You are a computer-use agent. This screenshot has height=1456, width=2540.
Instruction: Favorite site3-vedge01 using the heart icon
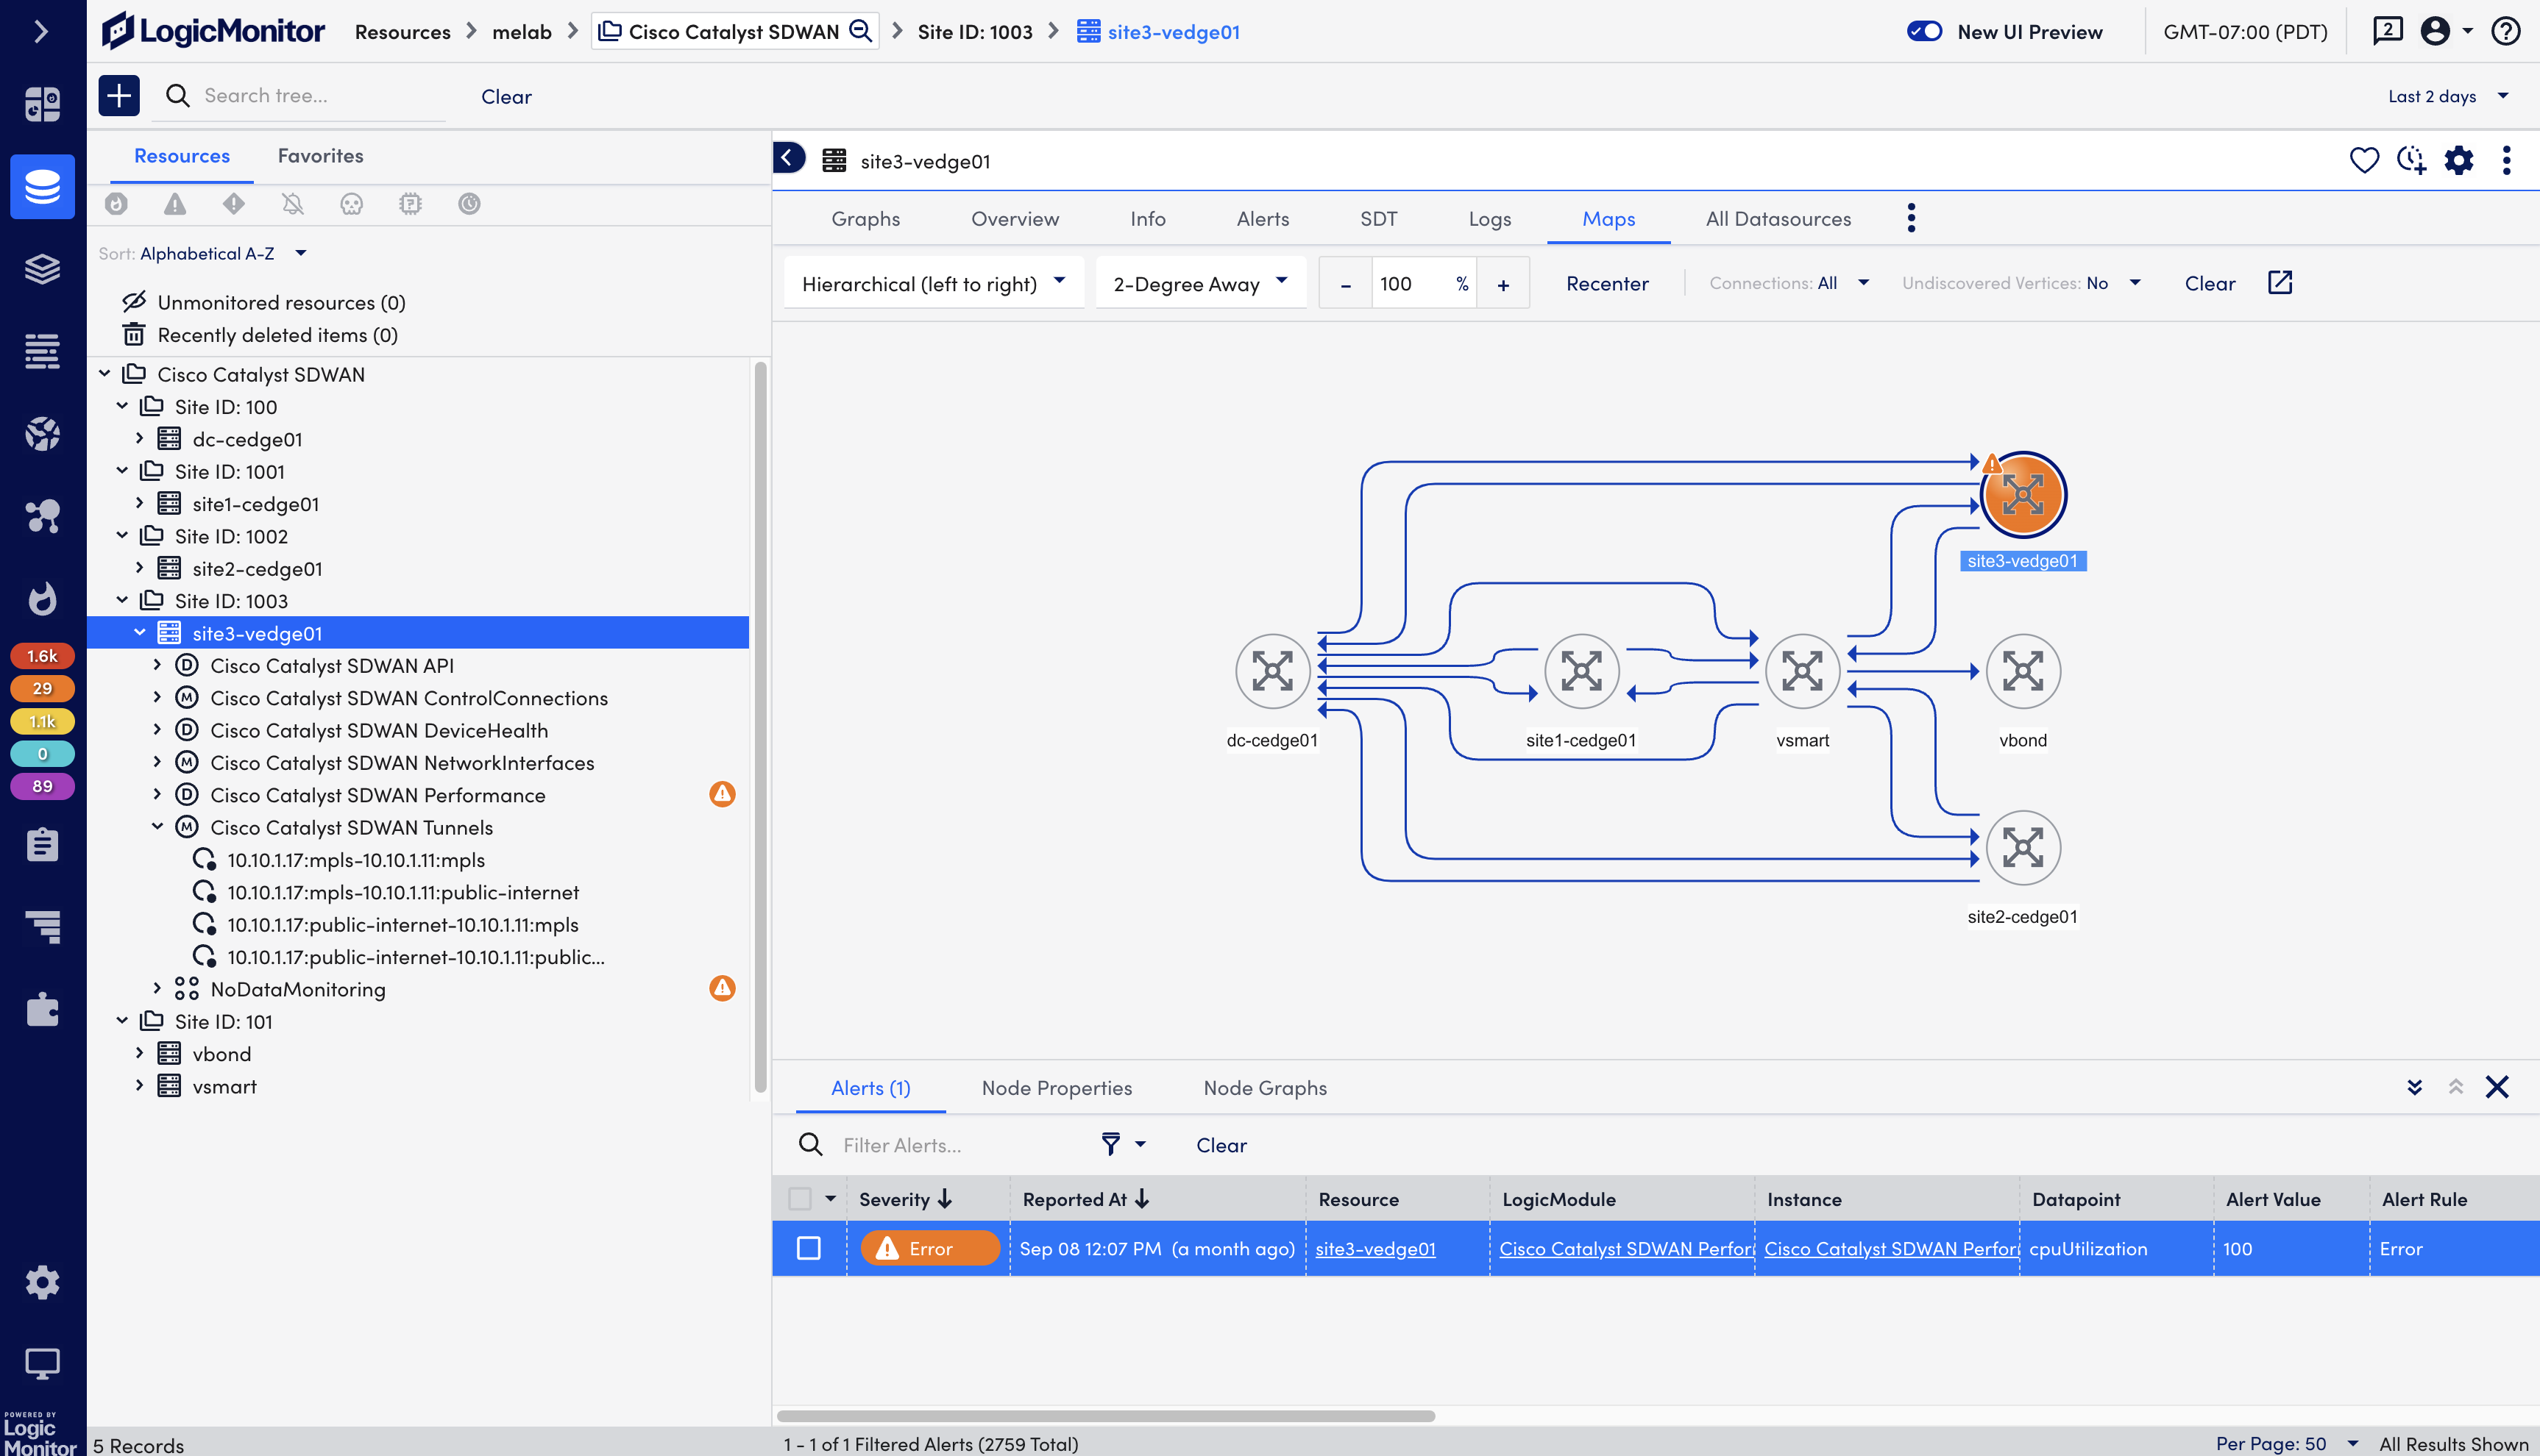[2364, 160]
